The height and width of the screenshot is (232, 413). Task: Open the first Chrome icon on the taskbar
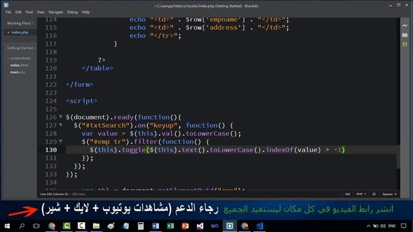click(x=52, y=226)
